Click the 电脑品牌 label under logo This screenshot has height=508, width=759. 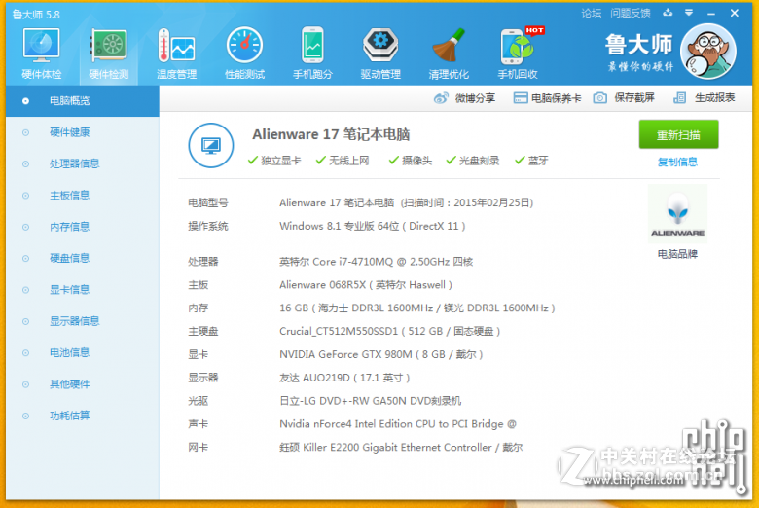(x=677, y=254)
